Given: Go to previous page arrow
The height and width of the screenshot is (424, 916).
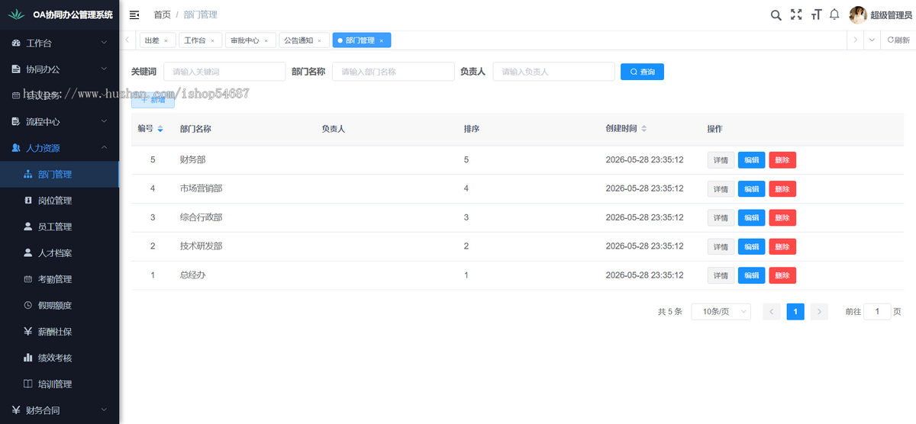Looking at the screenshot, I should point(772,311).
